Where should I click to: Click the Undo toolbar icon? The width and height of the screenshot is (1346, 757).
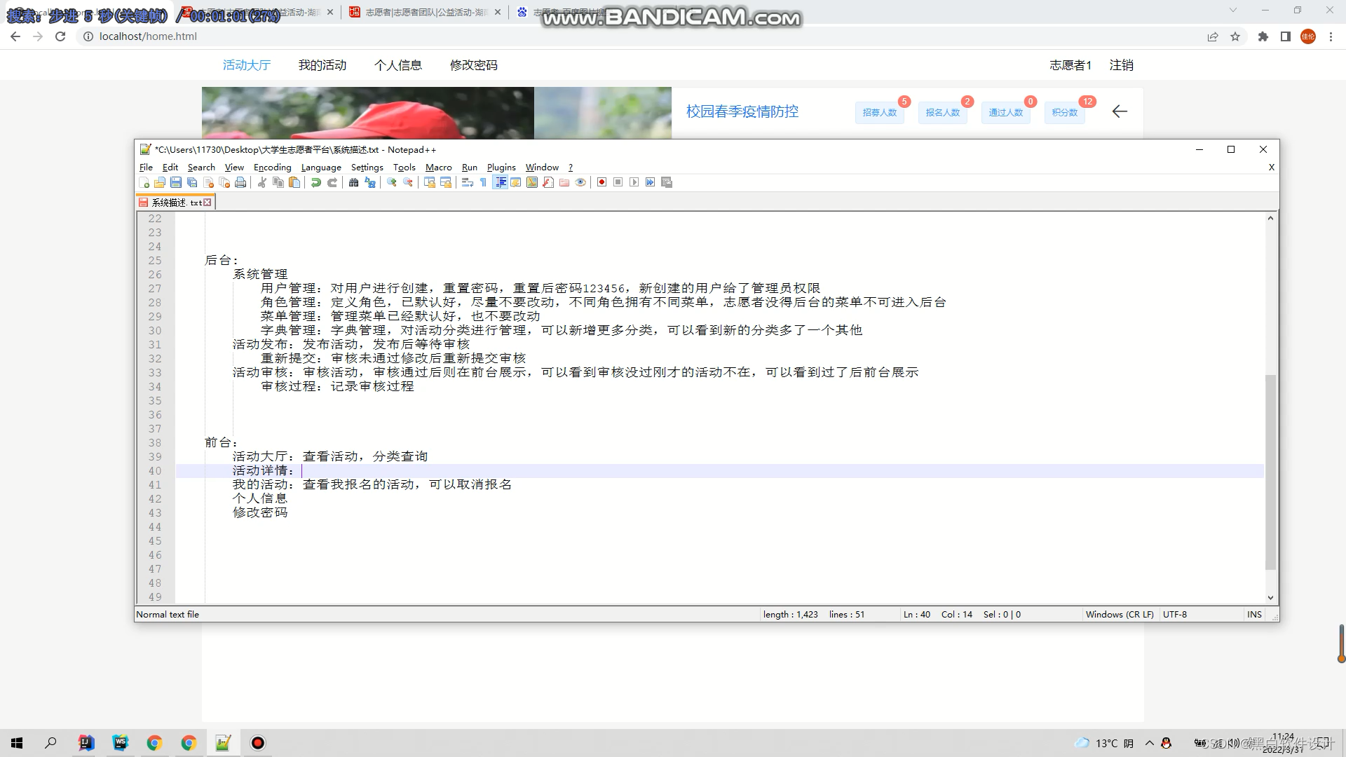pyautogui.click(x=316, y=182)
